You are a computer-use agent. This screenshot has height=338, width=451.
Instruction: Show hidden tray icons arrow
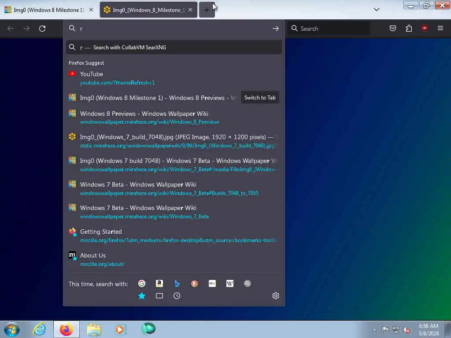click(374, 330)
